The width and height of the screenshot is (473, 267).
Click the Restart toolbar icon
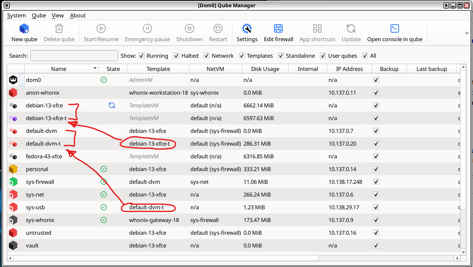(218, 28)
